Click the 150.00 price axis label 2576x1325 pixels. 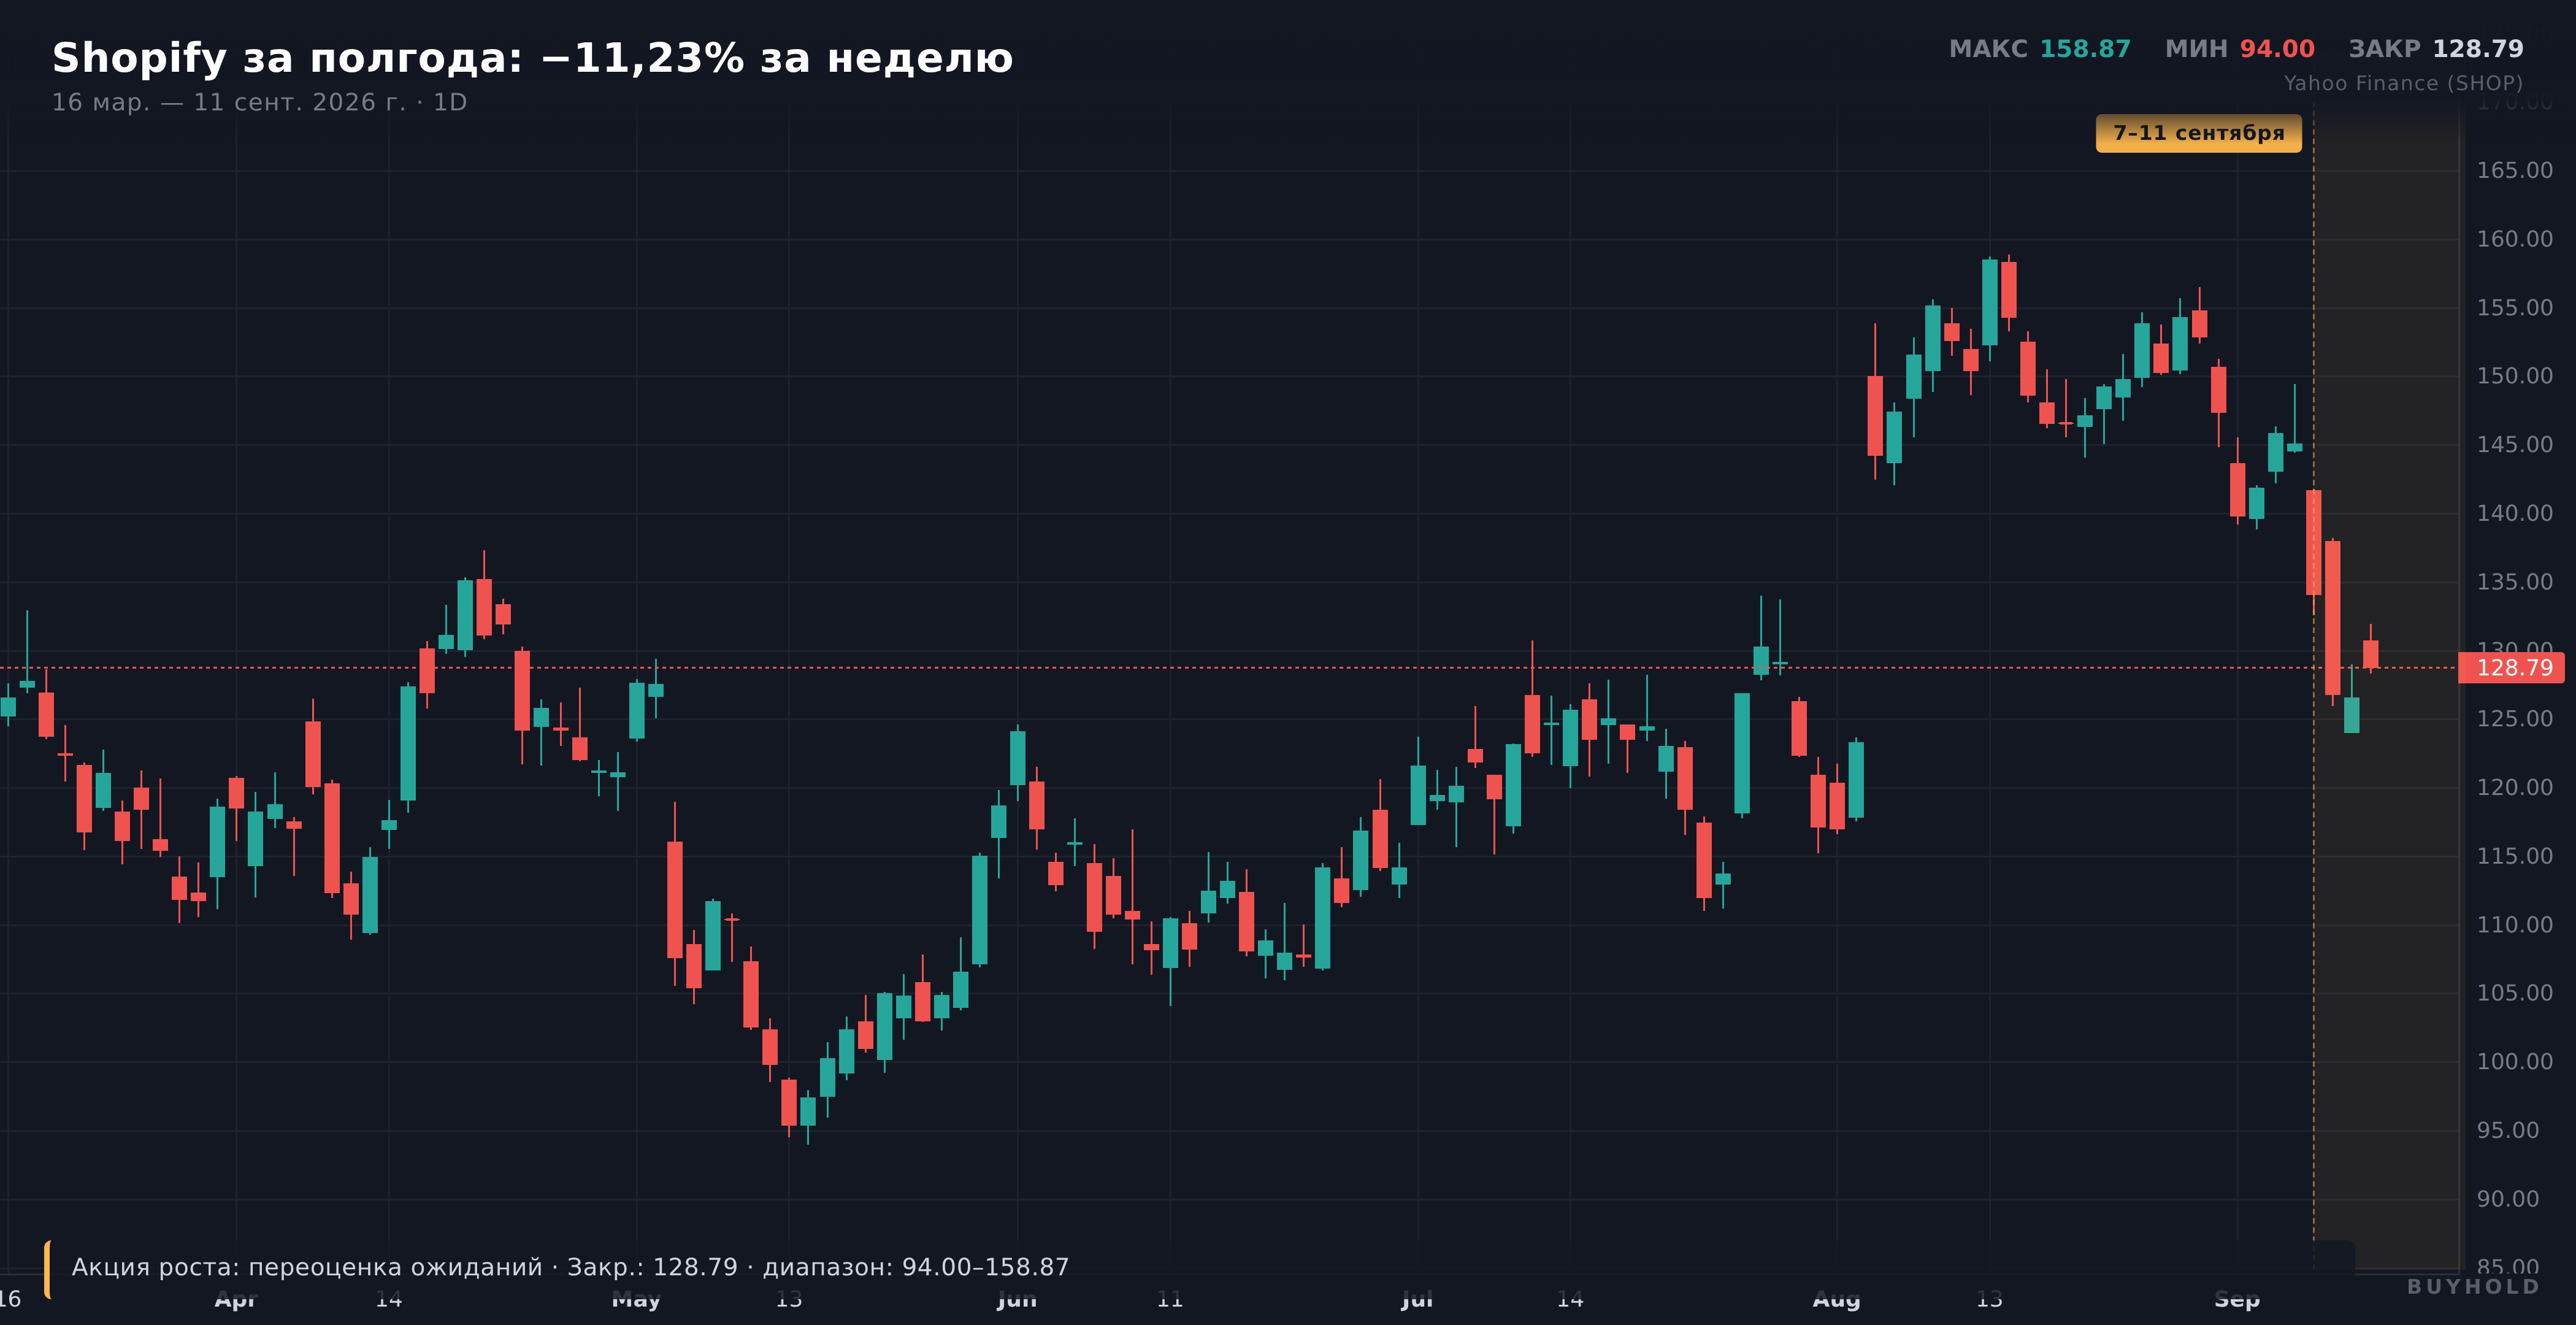pos(2514,376)
